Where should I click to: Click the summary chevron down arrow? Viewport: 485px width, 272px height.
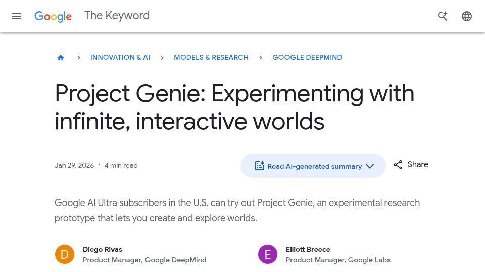(370, 166)
